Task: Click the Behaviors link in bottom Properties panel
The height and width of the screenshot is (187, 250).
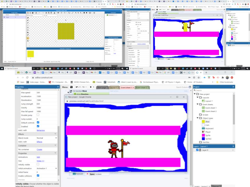Action: point(41,130)
